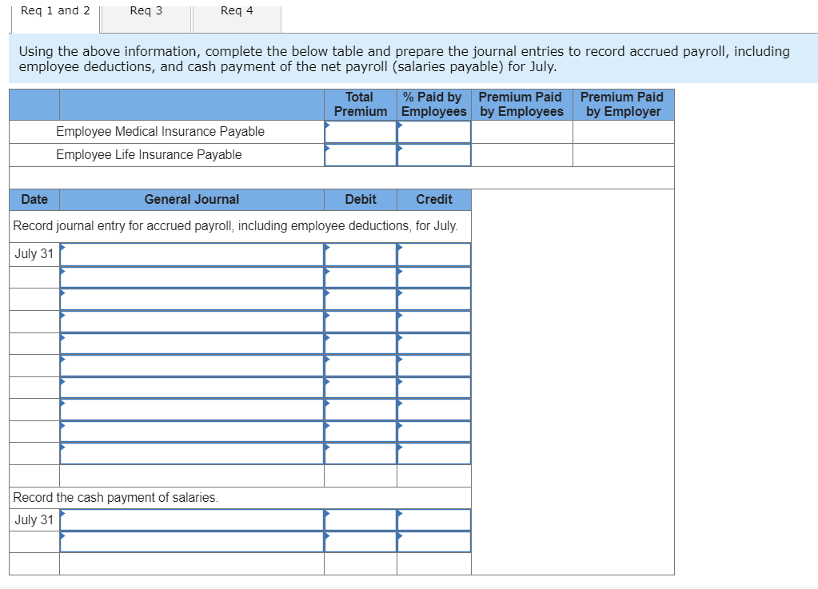Click Total Premium cell for Medical Insurance

pyautogui.click(x=361, y=132)
